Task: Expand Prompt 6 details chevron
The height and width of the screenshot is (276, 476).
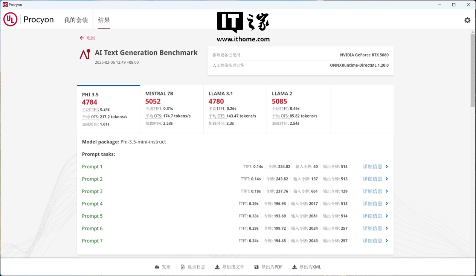Action: pyautogui.click(x=387, y=229)
